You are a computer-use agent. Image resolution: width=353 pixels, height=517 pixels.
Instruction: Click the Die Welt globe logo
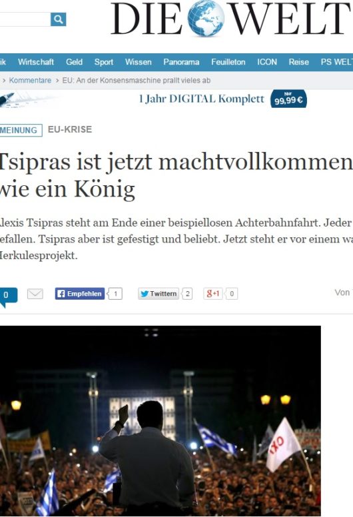point(206,19)
